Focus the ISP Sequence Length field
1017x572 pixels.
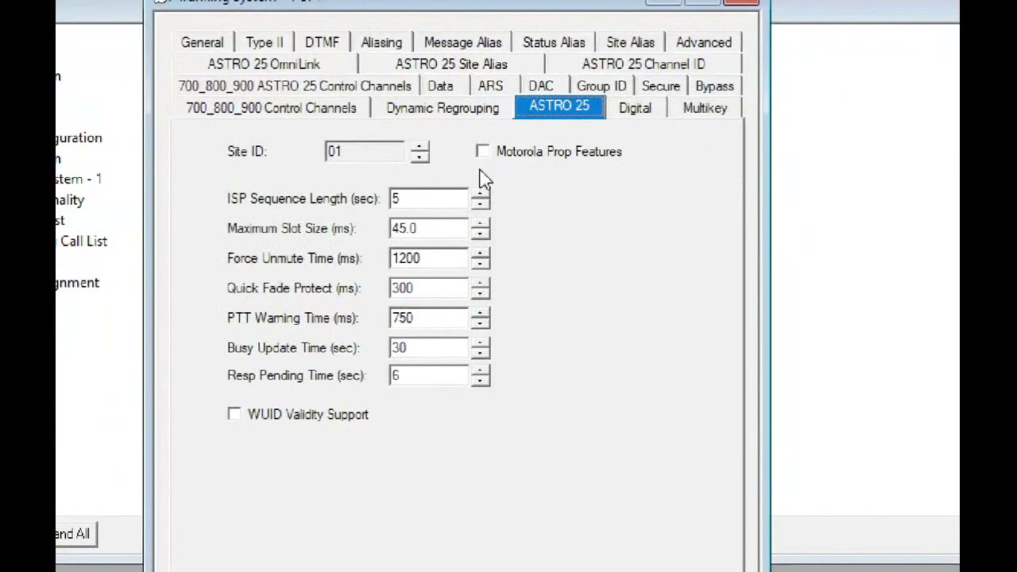(429, 199)
